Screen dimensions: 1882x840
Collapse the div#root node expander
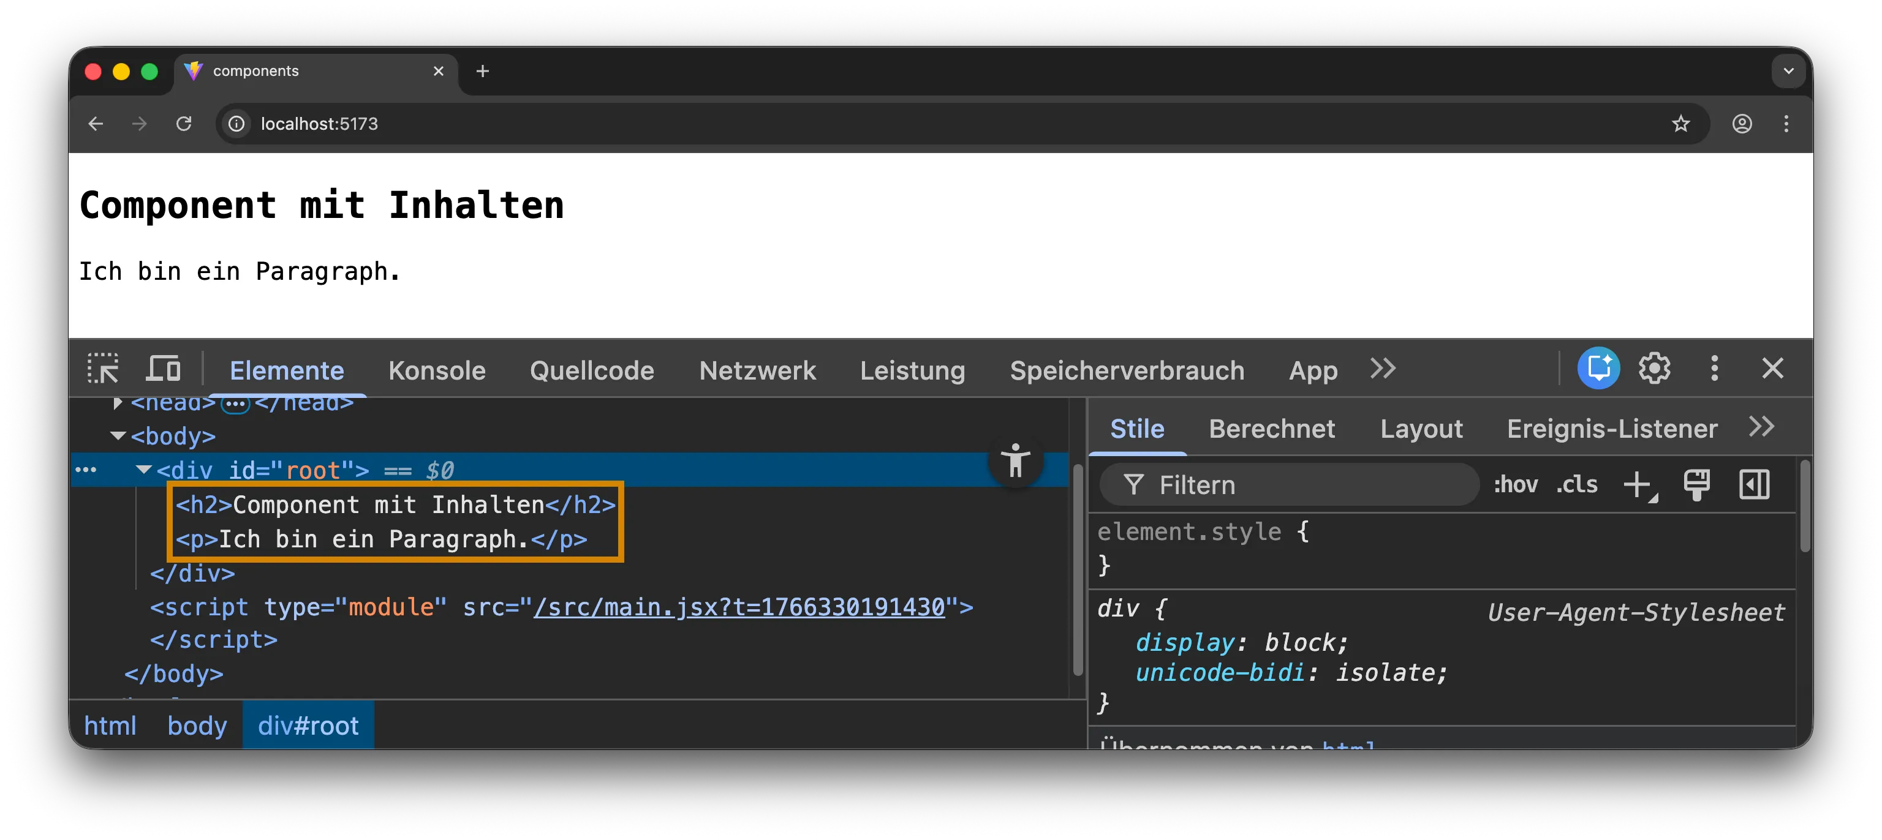pyautogui.click(x=143, y=470)
